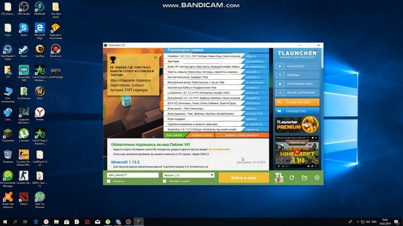The width and height of the screenshot is (403, 226).
Task: Open TLauncher desktop shortcut
Action: (8, 136)
